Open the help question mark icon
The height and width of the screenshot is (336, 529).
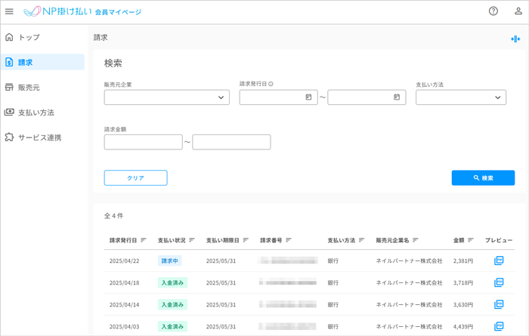tap(493, 11)
